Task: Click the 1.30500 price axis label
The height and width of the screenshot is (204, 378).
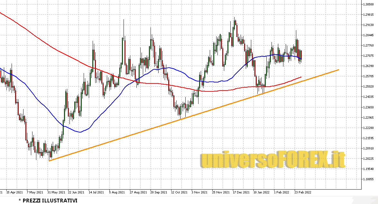Action: coord(368,4)
